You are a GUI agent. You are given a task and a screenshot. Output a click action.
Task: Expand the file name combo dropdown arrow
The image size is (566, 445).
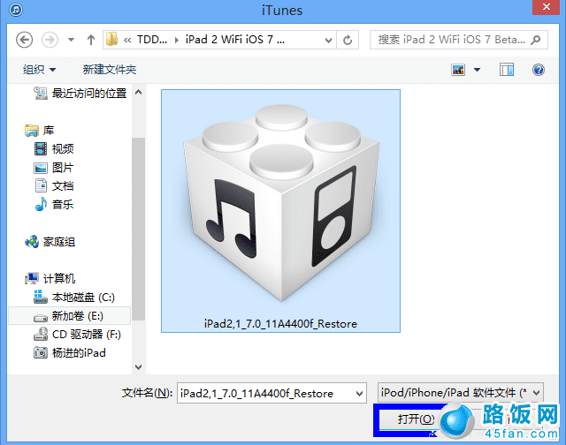[x=359, y=394]
